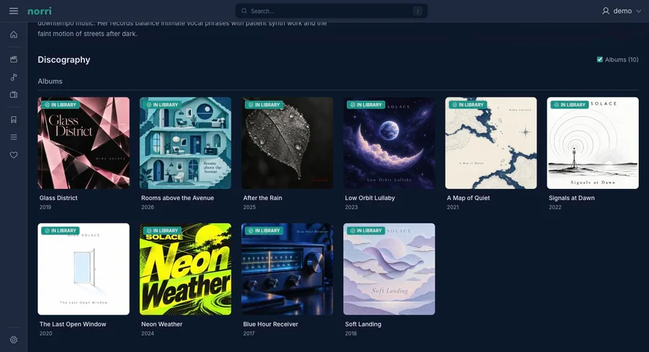
Task: Click Blue Hour Receiver title
Action: 270,325
